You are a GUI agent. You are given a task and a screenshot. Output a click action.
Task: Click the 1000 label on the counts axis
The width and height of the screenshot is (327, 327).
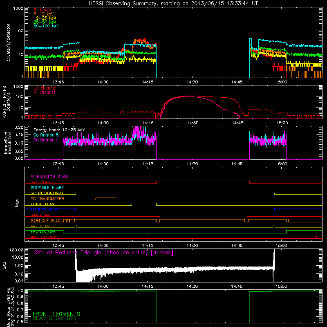[x=18, y=9]
